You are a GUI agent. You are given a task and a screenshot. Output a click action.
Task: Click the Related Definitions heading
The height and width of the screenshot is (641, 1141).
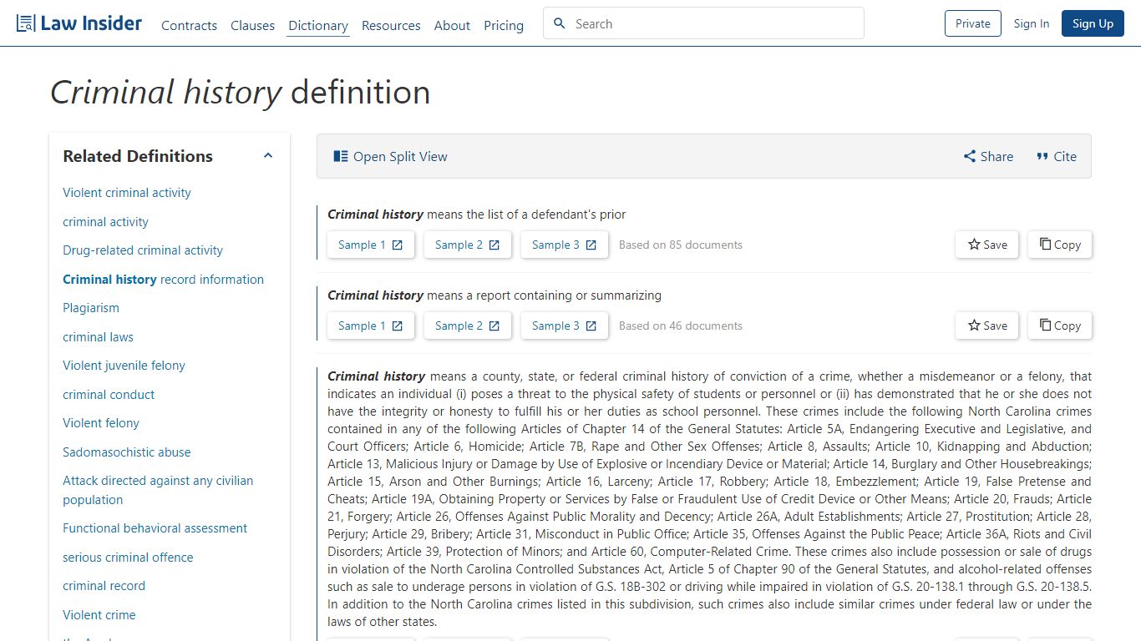(138, 156)
